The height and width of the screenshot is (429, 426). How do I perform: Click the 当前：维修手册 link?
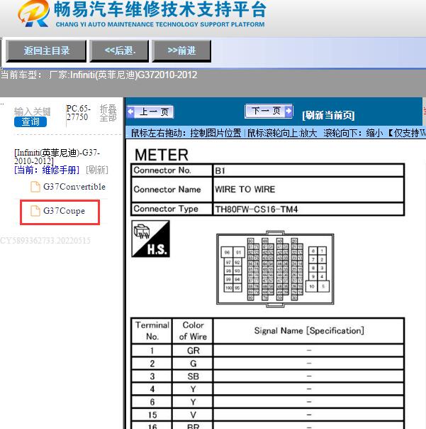tap(47, 170)
